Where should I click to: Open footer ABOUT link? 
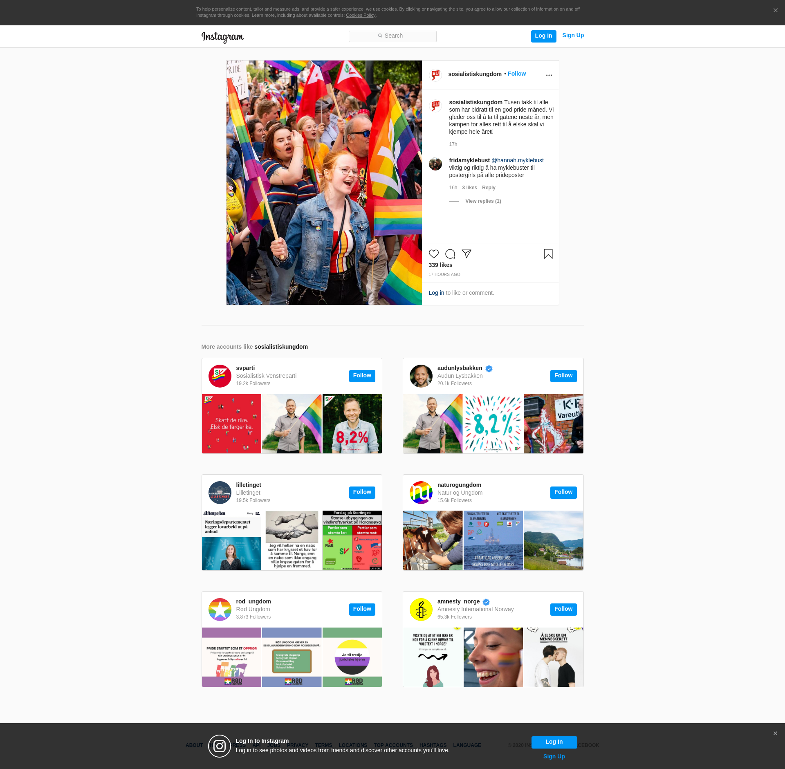click(194, 745)
